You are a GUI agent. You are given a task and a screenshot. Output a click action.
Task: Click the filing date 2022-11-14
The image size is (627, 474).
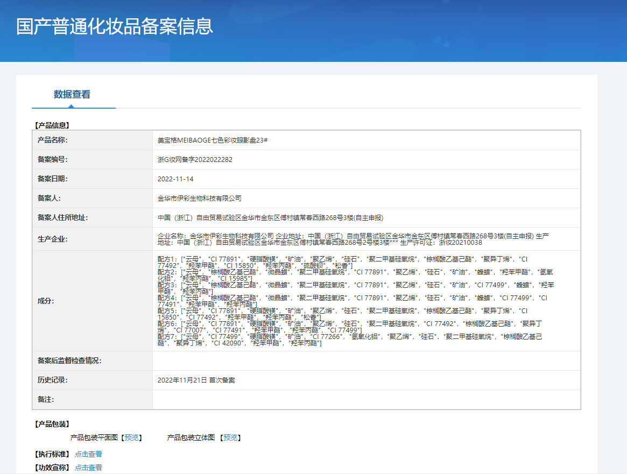point(175,179)
